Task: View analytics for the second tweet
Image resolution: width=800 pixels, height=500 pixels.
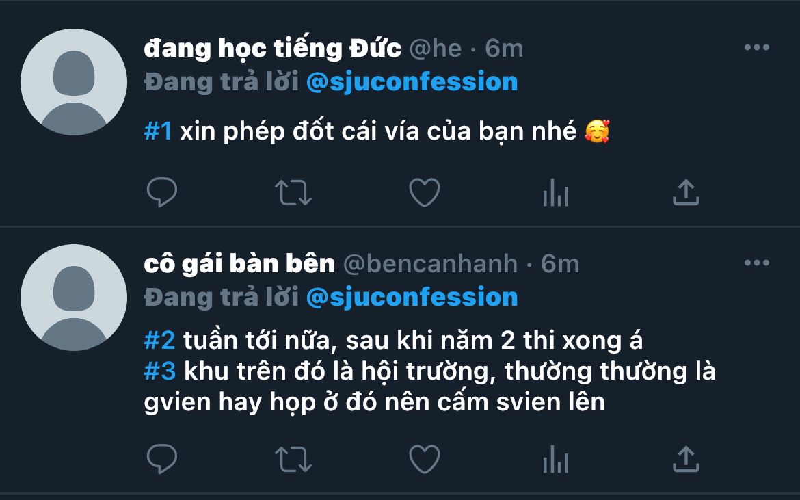Action: point(556,459)
